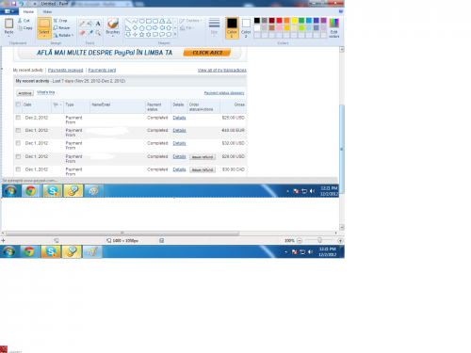Open the Rotate dropdown

[63, 35]
